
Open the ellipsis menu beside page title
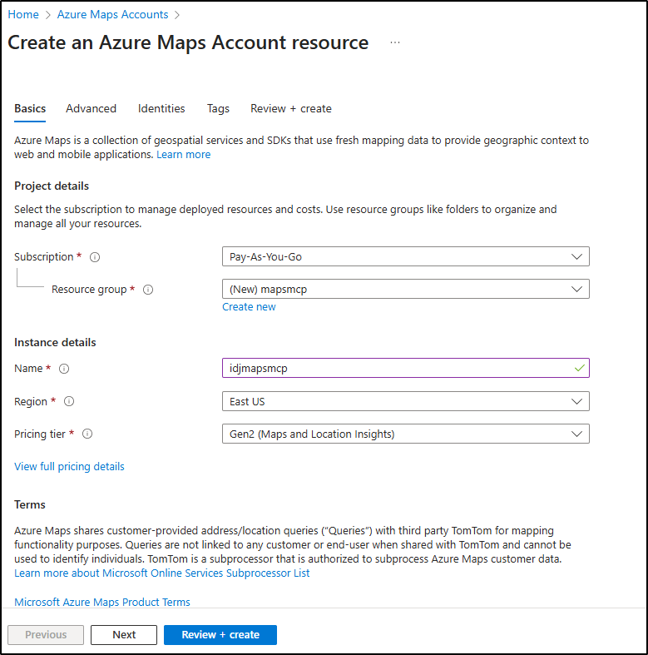coord(395,43)
